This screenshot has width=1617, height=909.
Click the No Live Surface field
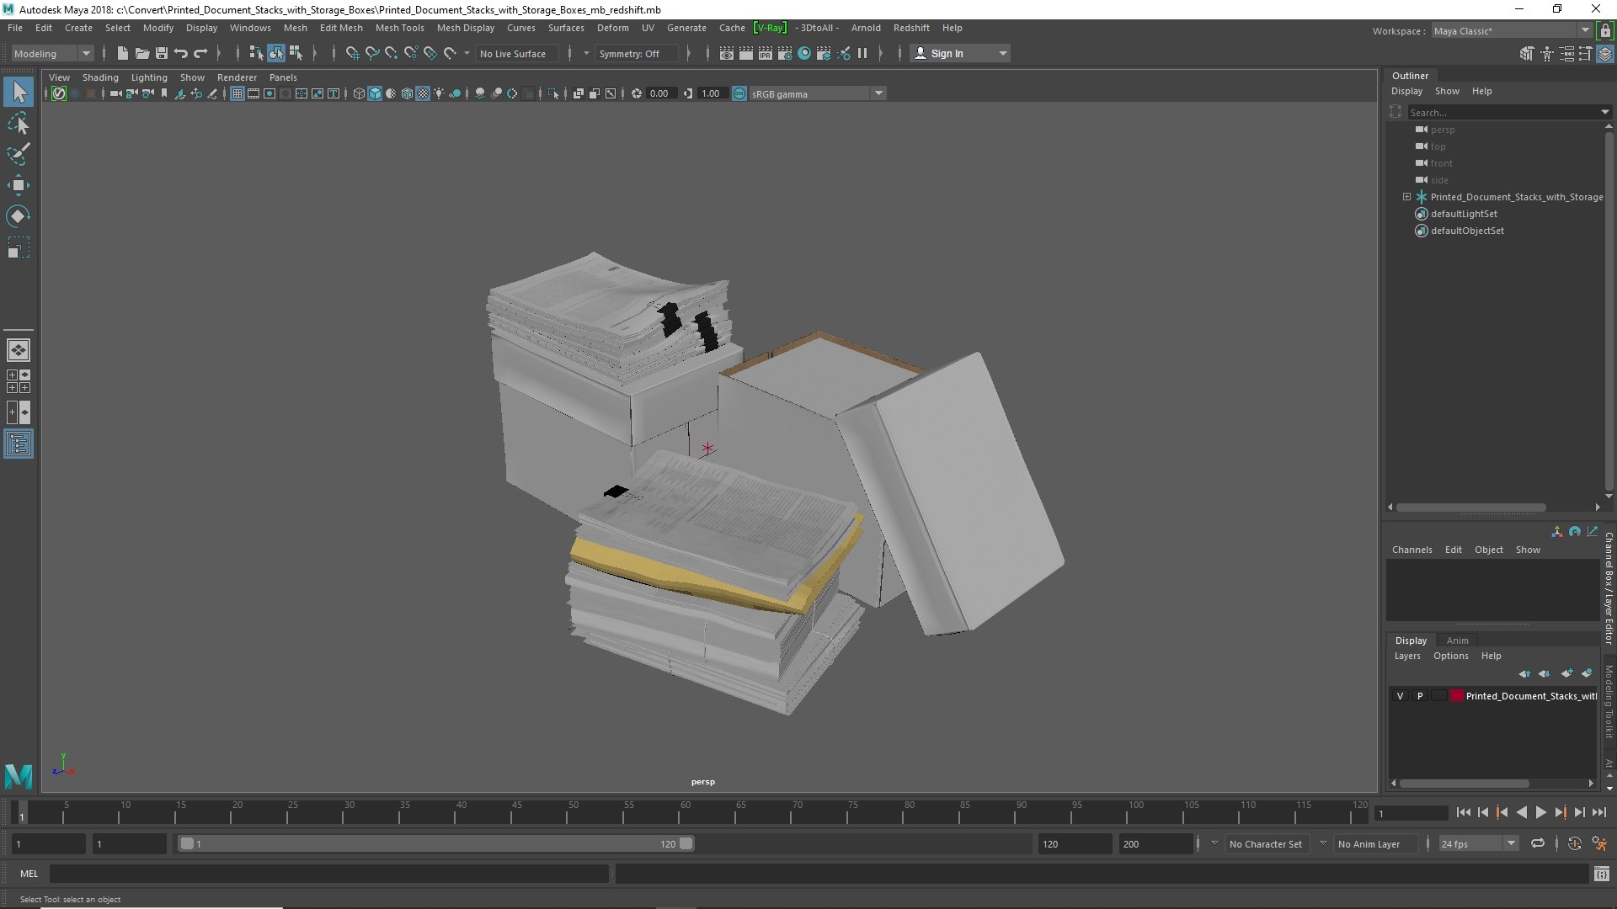click(515, 53)
